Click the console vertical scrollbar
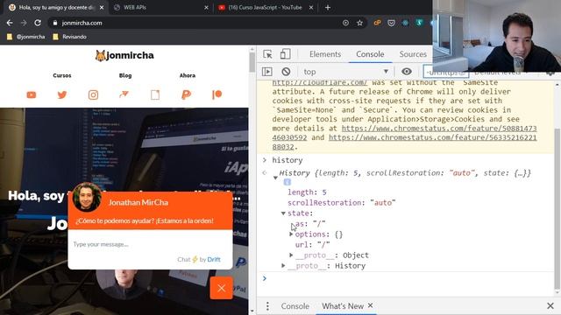This screenshot has height=315, width=561. (557, 209)
